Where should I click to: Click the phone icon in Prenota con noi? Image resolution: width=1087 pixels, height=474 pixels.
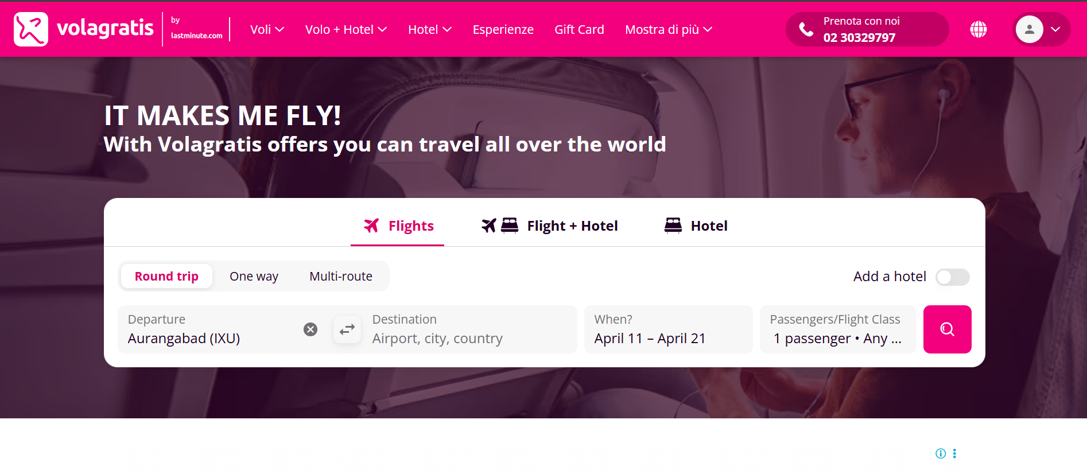click(806, 30)
